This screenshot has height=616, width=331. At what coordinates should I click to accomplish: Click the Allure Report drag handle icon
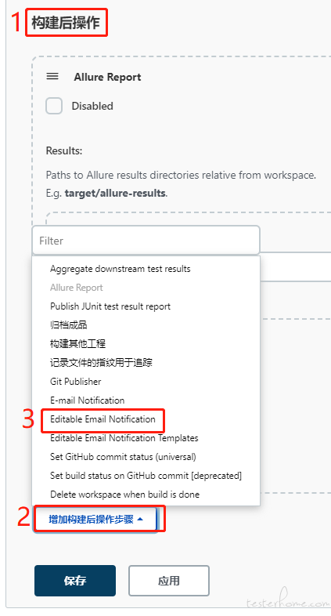tap(52, 76)
